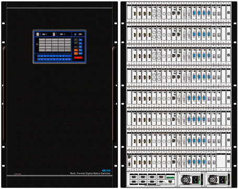Tap the upper orange button on touchscreen
238x189 pixels.
(76, 50)
